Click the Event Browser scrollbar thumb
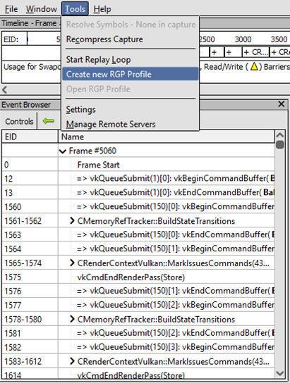 point(279,144)
